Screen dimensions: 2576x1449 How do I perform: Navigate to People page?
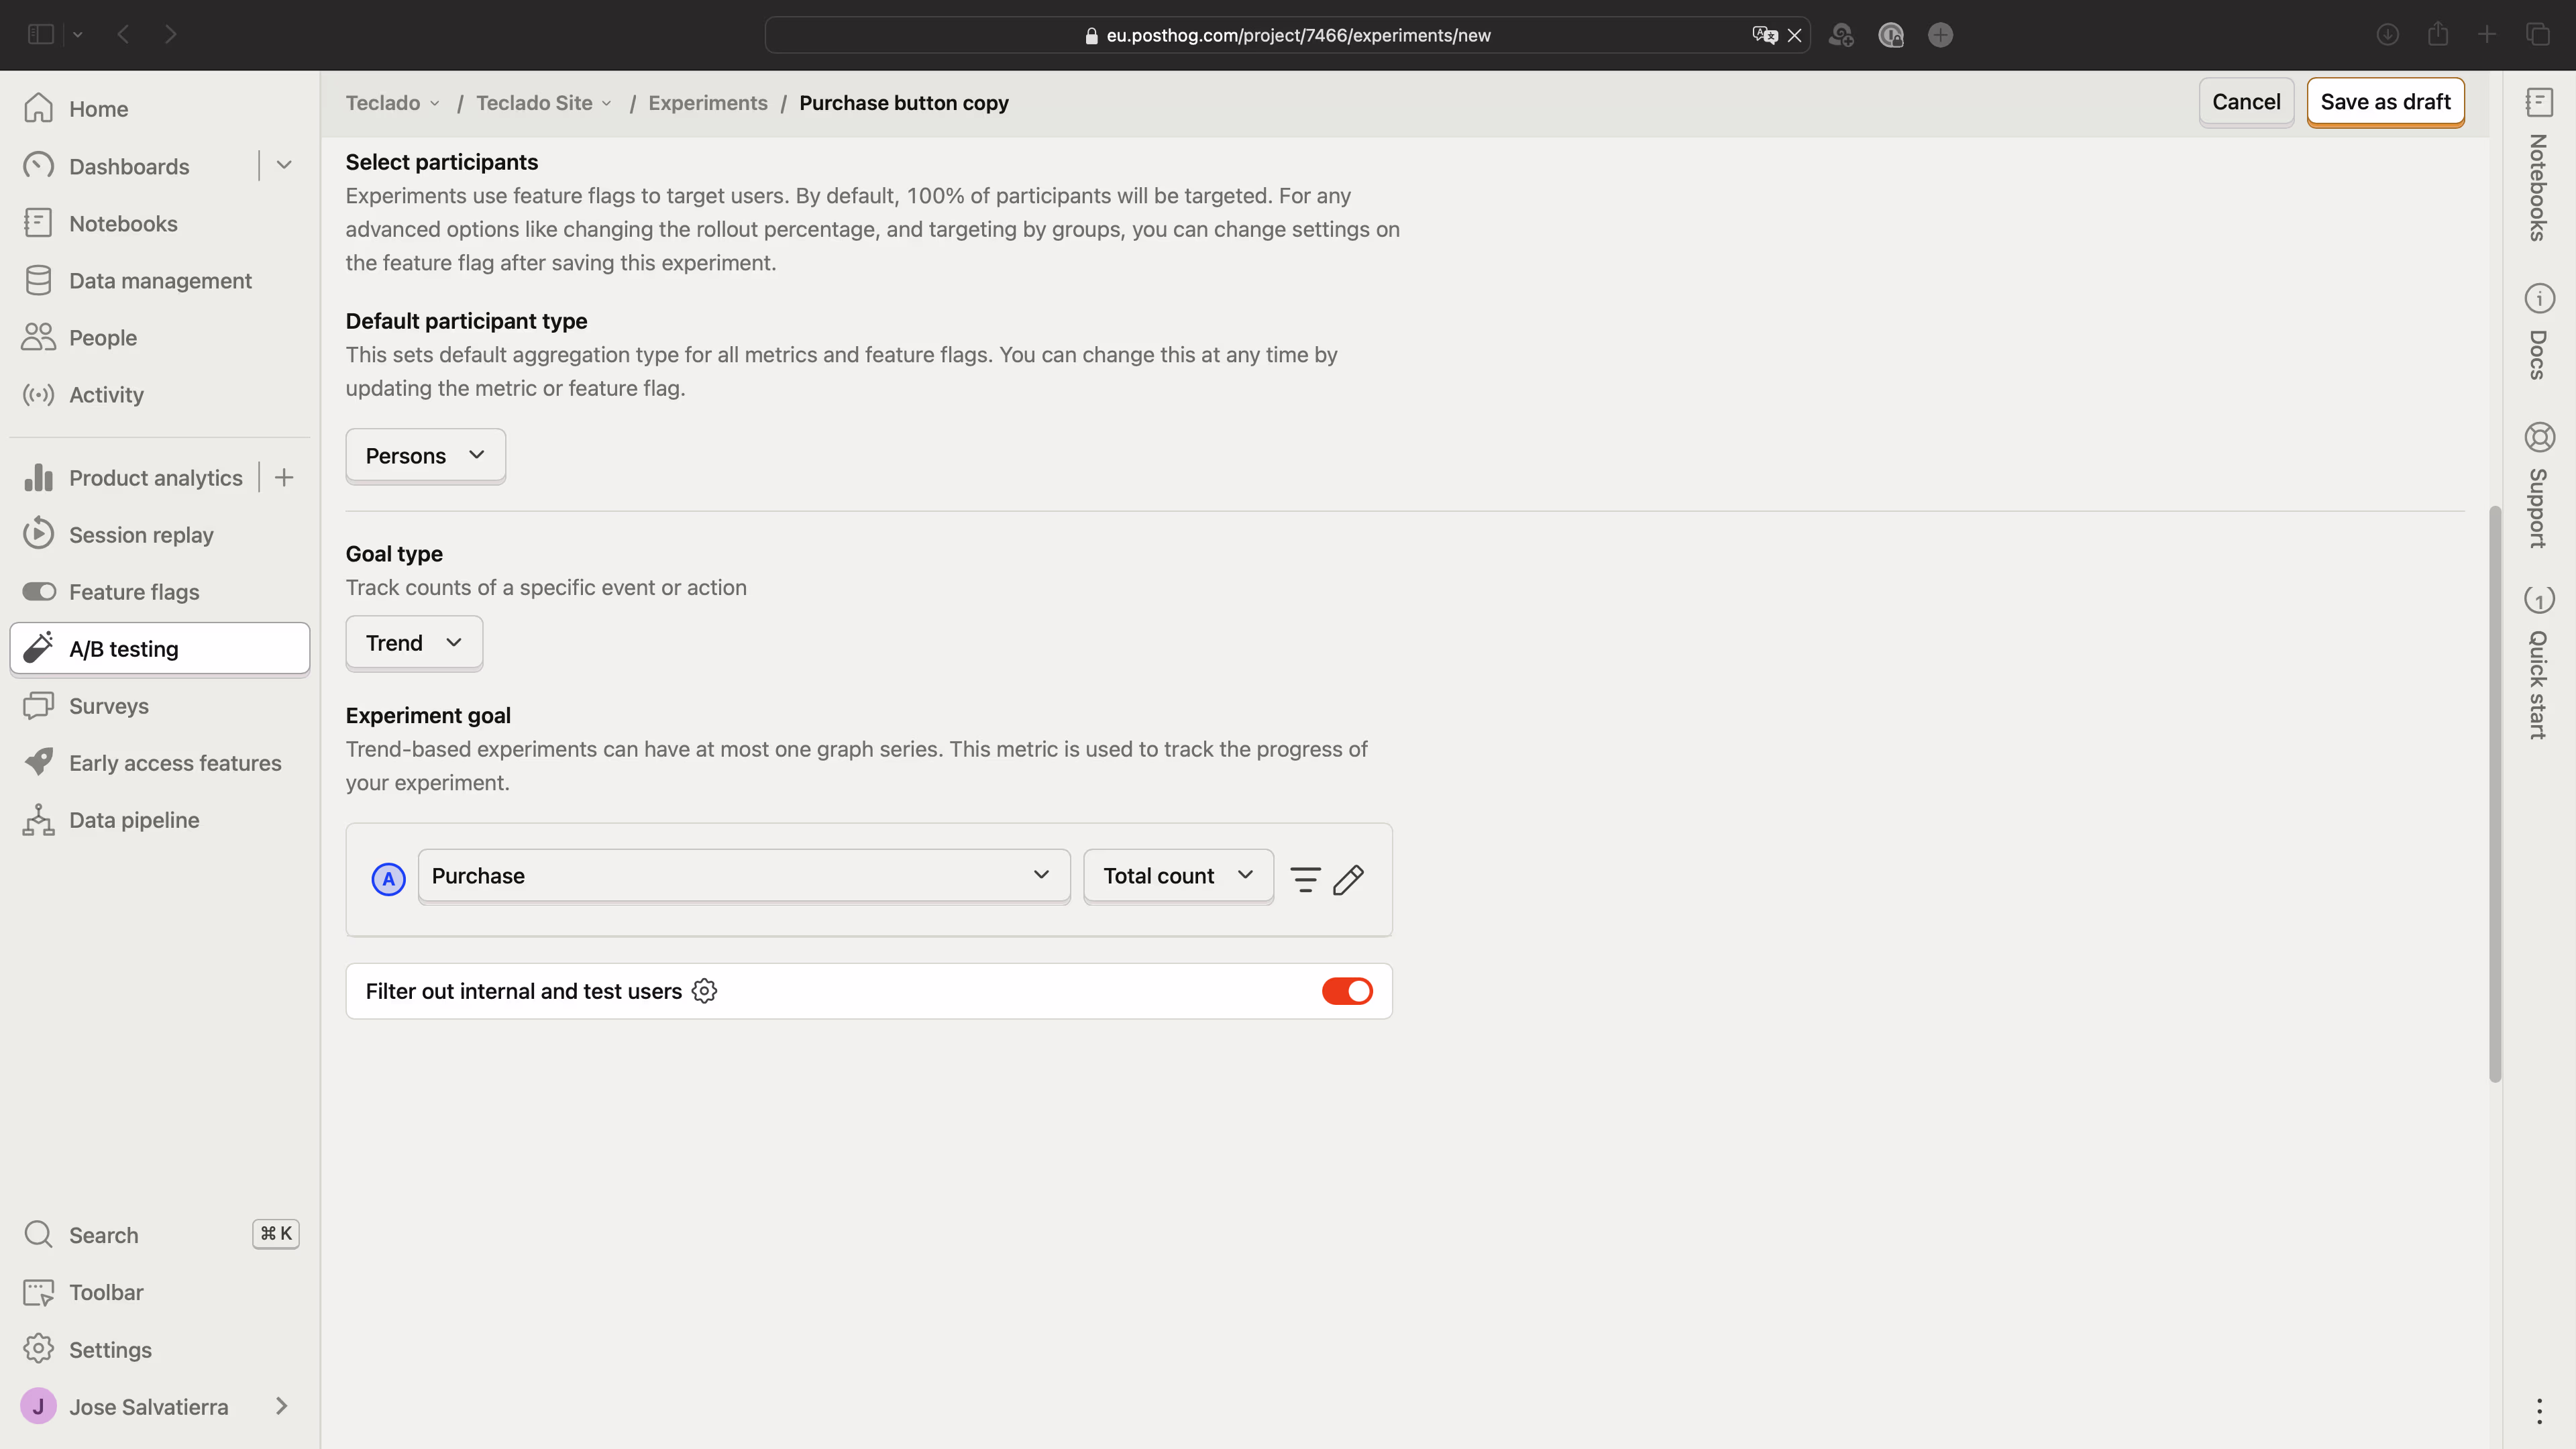160,337
